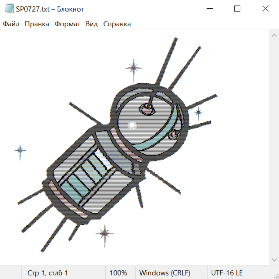Open the Файл menu
The width and height of the screenshot is (279, 279).
point(11,24)
